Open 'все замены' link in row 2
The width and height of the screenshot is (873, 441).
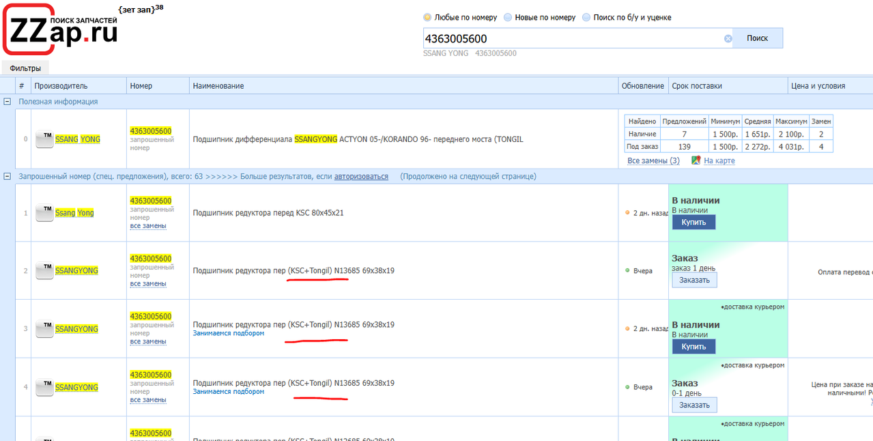pyautogui.click(x=148, y=283)
